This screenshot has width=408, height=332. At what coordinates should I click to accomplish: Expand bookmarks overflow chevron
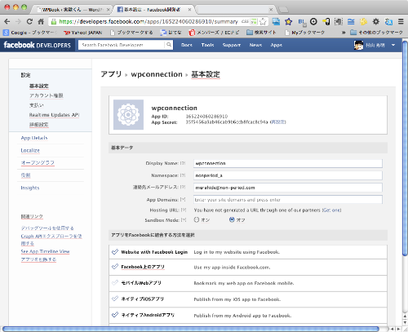pyautogui.click(x=344, y=33)
